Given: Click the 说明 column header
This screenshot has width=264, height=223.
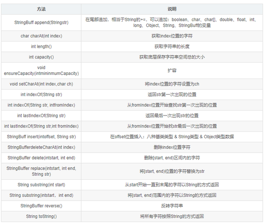Looking at the screenshot, I should 172,9.
